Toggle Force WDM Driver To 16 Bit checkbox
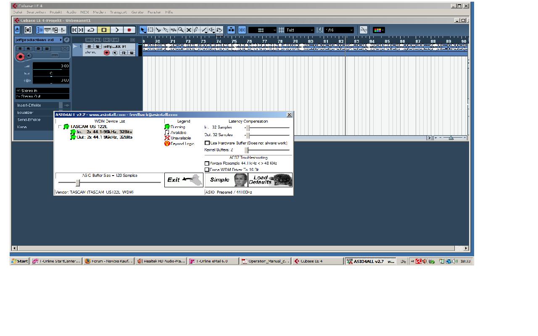The width and height of the screenshot is (538, 336). [207, 170]
